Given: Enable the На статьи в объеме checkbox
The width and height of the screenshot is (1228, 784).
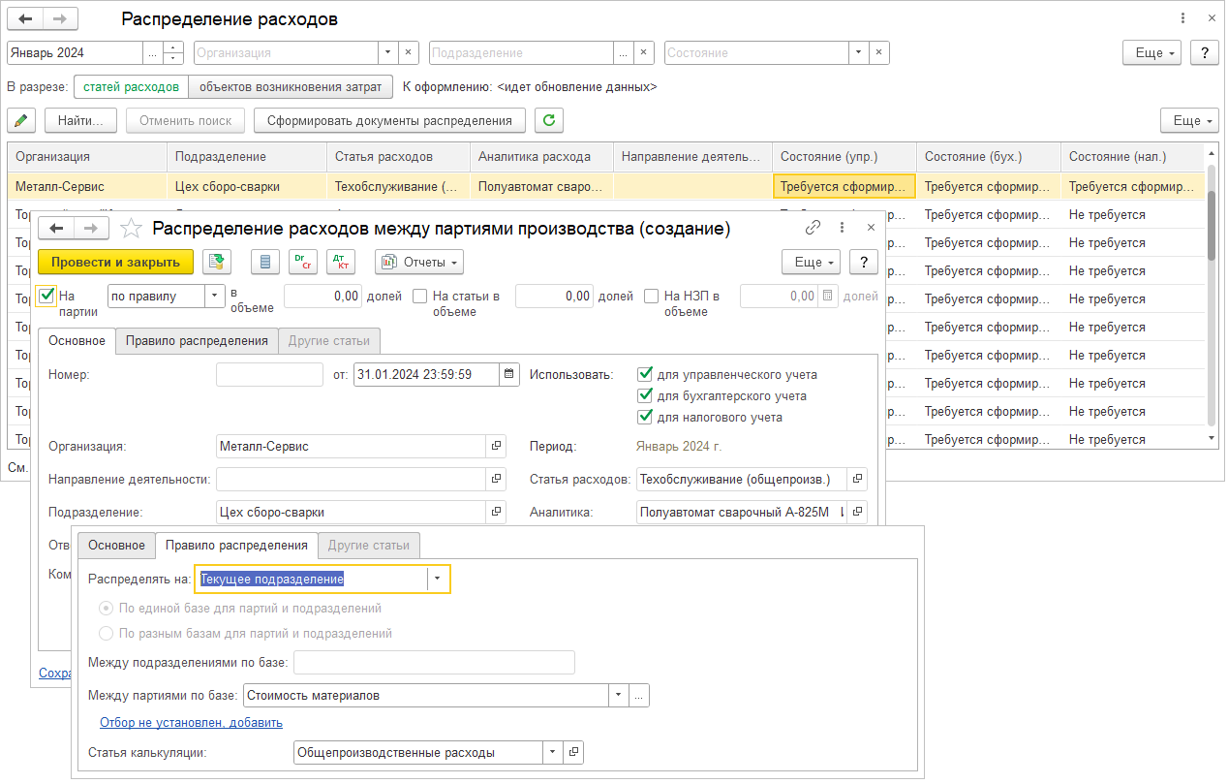Looking at the screenshot, I should (419, 297).
